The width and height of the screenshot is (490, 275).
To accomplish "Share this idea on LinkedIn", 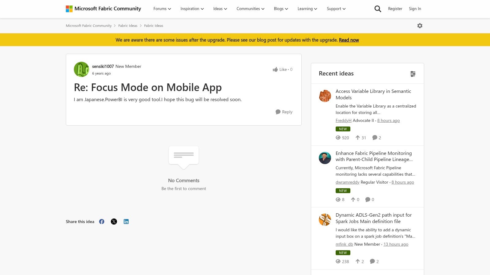I will tap(126, 222).
